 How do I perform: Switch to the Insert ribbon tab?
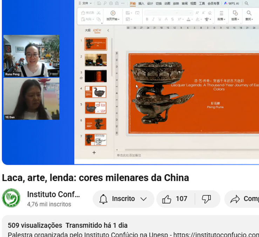coord(141,4)
